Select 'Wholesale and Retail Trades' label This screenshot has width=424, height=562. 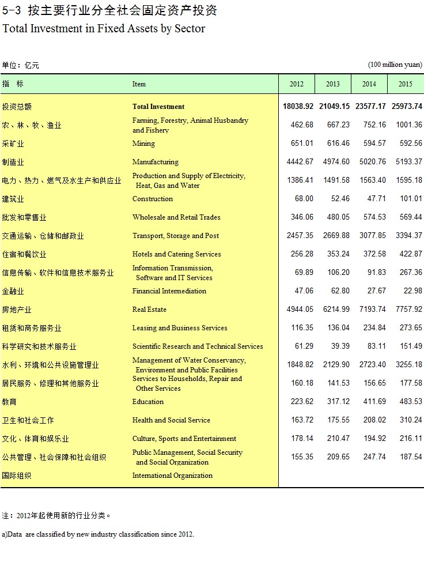pyautogui.click(x=176, y=217)
